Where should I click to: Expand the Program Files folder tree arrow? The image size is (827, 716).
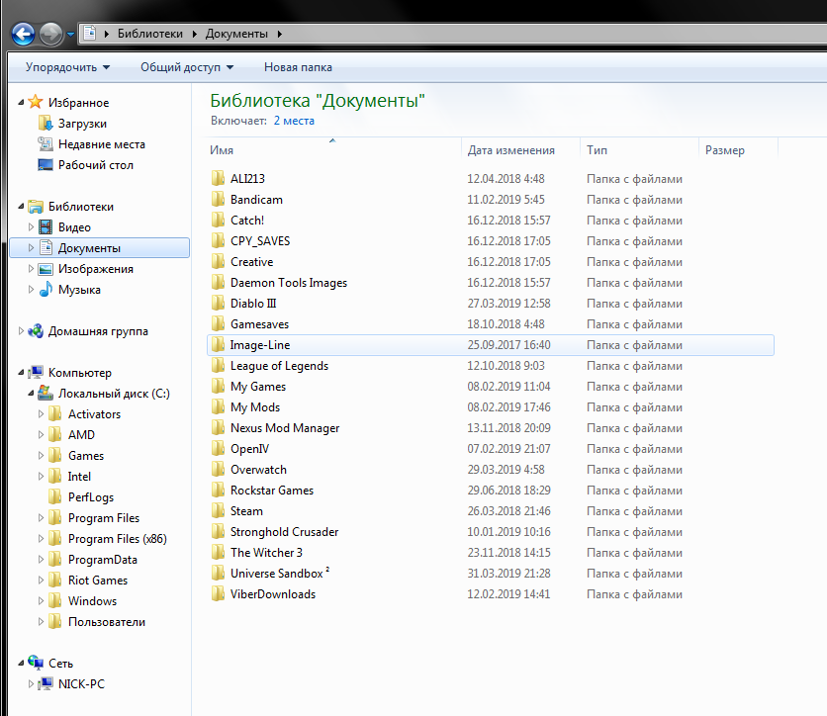point(41,518)
